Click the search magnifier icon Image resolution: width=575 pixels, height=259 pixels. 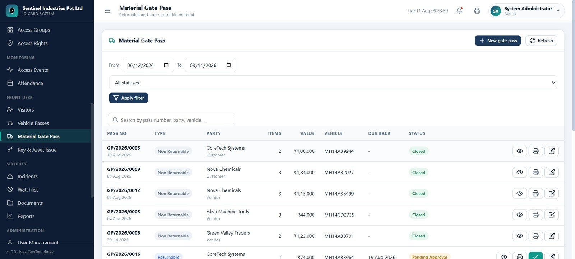tap(115, 120)
